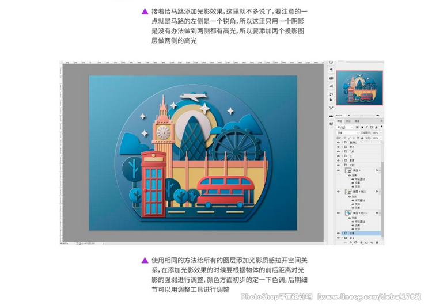The width and height of the screenshot is (432, 305).
Task: Hide the 房子 group layer eye
Action: coord(338,147)
